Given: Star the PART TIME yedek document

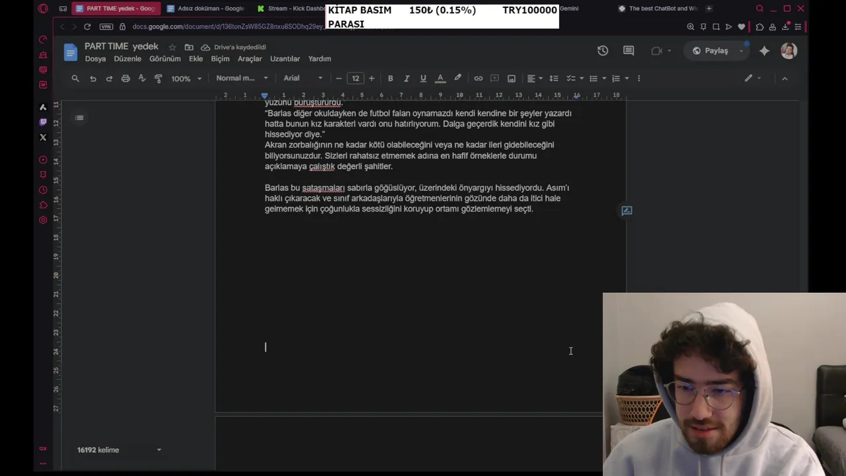Looking at the screenshot, I should pos(173,47).
